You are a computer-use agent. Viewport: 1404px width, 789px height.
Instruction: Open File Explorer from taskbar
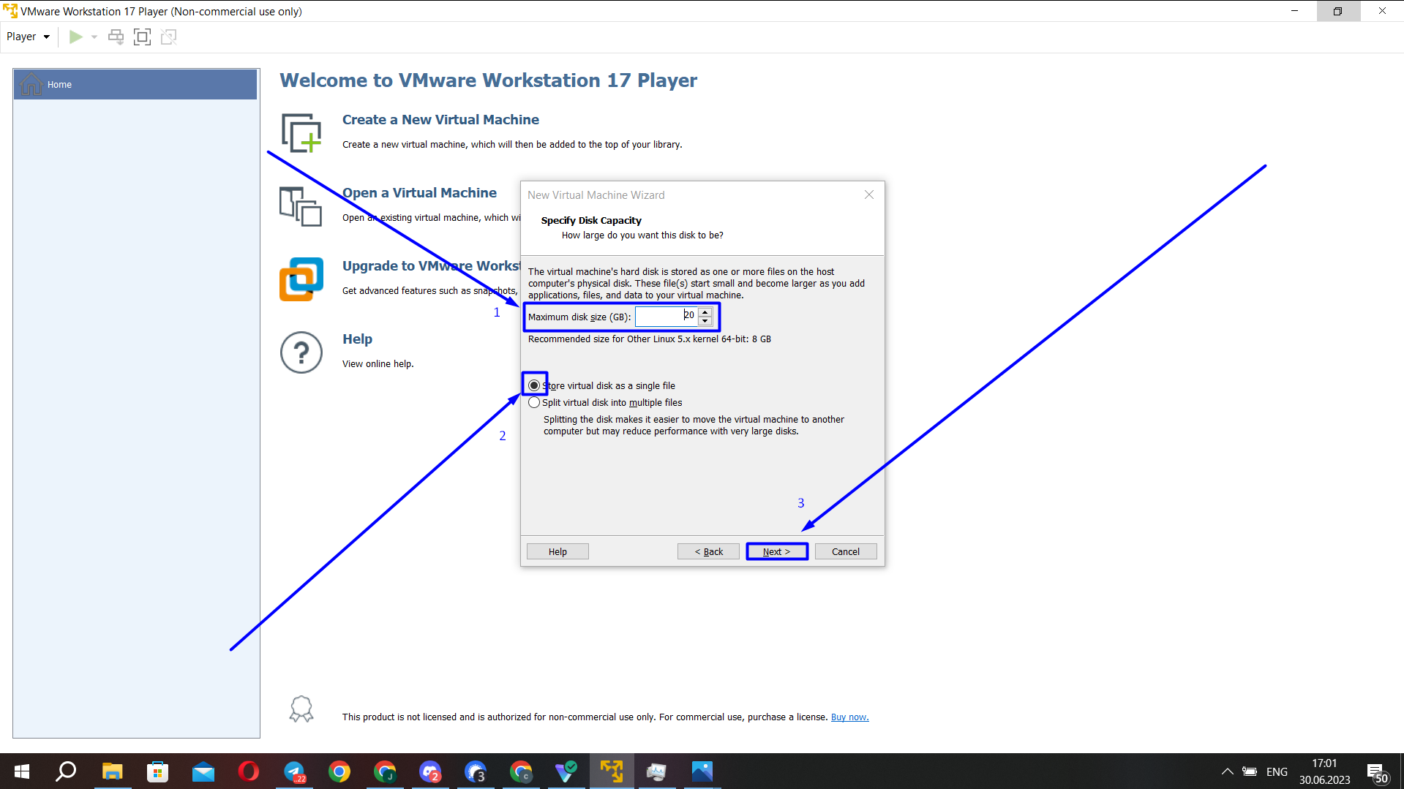(112, 771)
